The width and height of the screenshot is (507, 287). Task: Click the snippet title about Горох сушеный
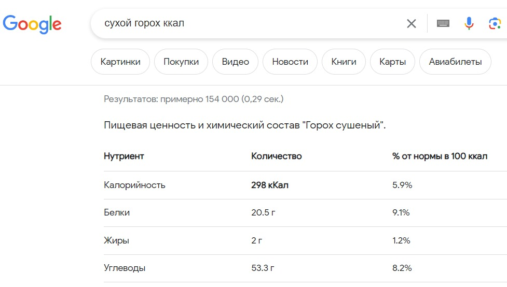[x=244, y=125]
